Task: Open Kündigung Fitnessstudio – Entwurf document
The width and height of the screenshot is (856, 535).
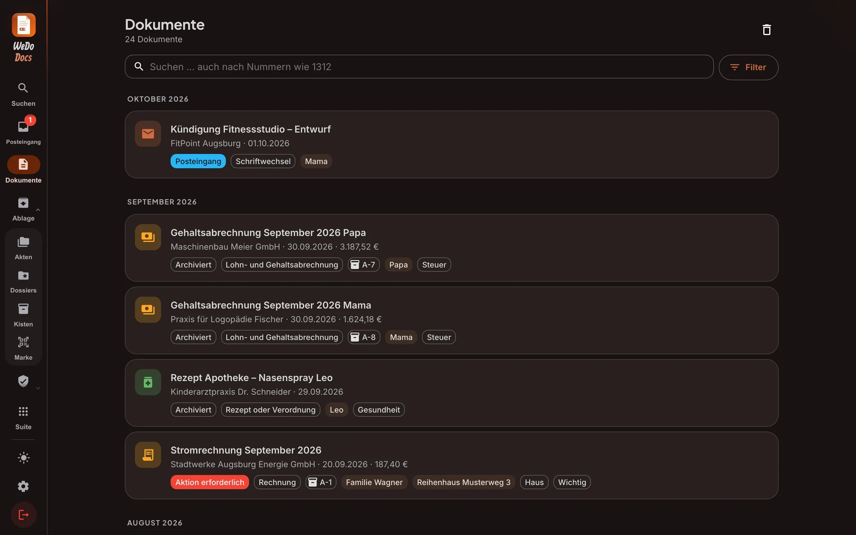Action: 452,144
